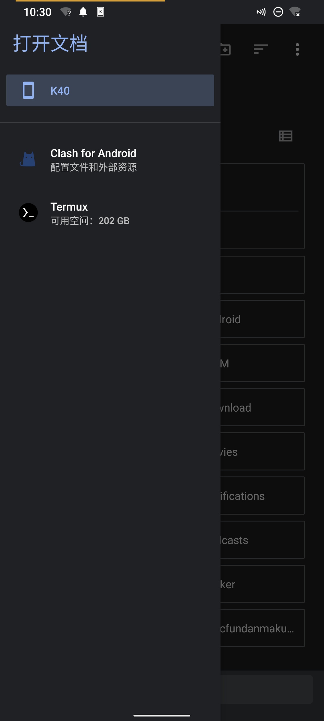Tap the K40 phone icon
This screenshot has height=721, width=324.
pos(28,90)
